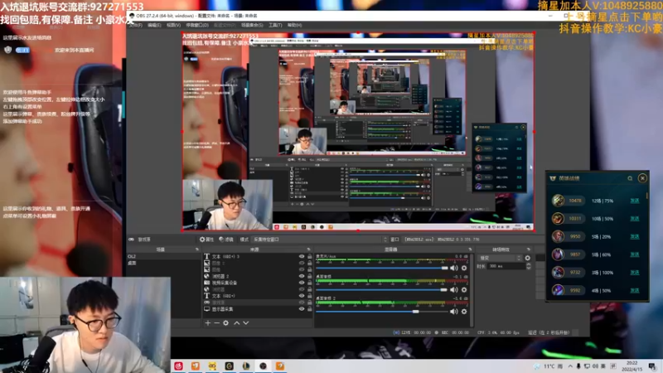This screenshot has height=373, width=663.
Task: Toggle visibility of 显示器采集 source
Action: pyautogui.click(x=302, y=309)
